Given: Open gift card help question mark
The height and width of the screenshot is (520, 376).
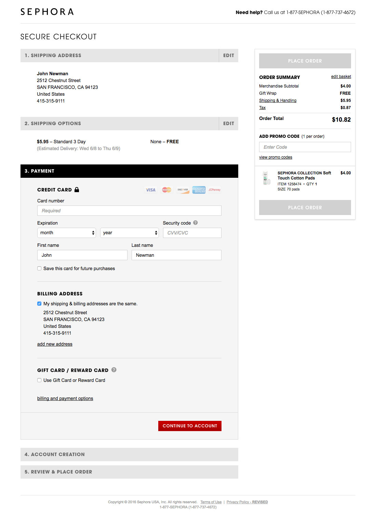Looking at the screenshot, I should click(114, 370).
